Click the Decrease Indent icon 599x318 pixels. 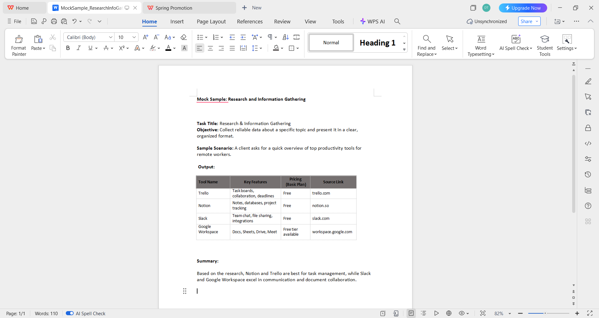(x=232, y=37)
